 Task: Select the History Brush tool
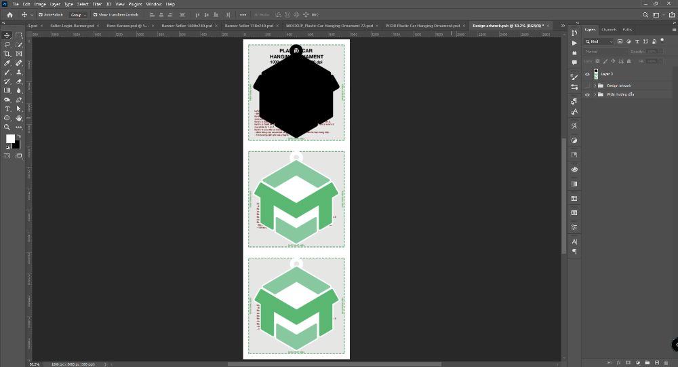7,81
